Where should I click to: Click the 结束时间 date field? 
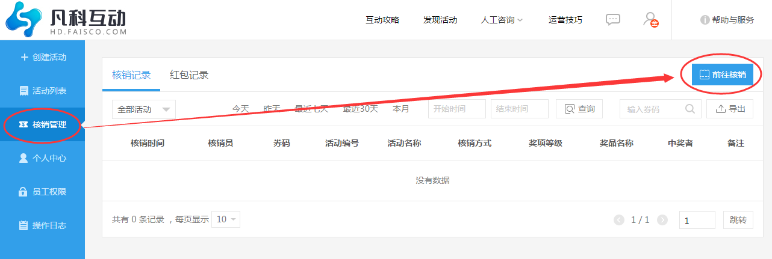coord(520,109)
